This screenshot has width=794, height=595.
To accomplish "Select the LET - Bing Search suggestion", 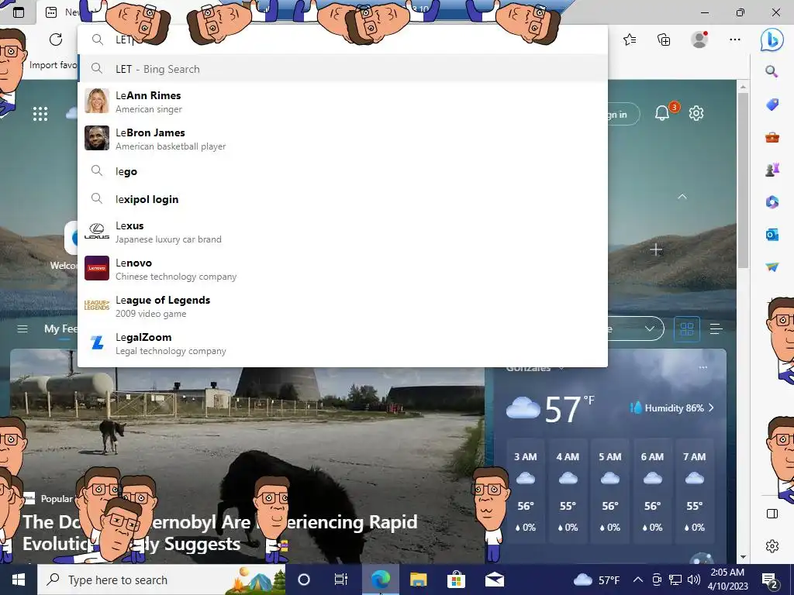I will pos(343,69).
